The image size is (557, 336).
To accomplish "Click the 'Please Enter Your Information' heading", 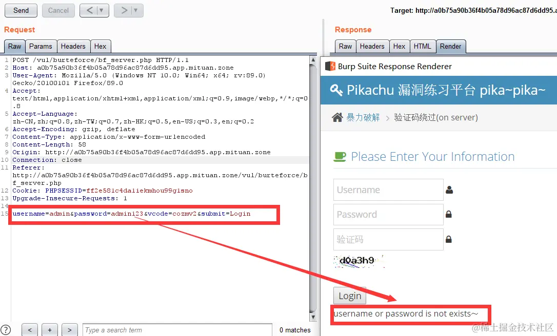I will (x=433, y=156).
